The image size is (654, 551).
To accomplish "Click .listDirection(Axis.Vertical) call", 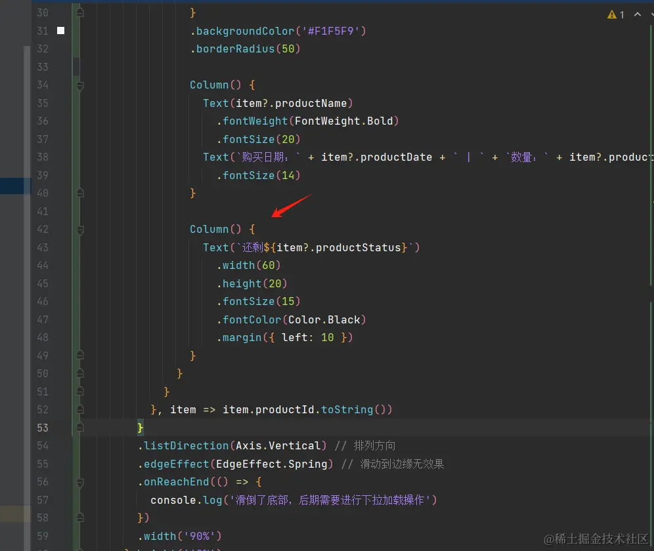I will pyautogui.click(x=232, y=446).
